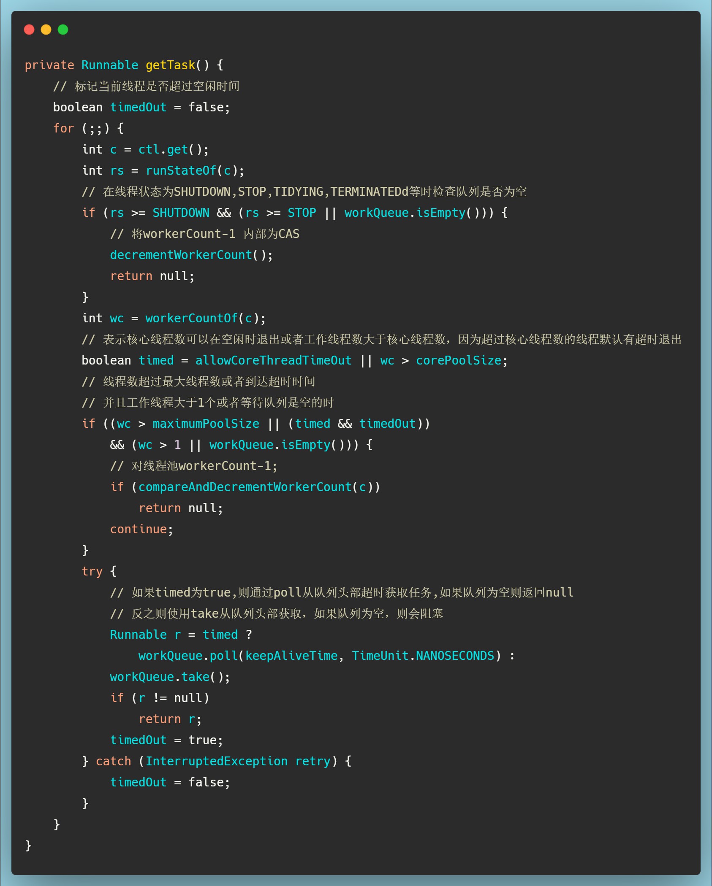The width and height of the screenshot is (712, 886).
Task: Click 'STOP' constant in the if condition
Action: point(302,213)
